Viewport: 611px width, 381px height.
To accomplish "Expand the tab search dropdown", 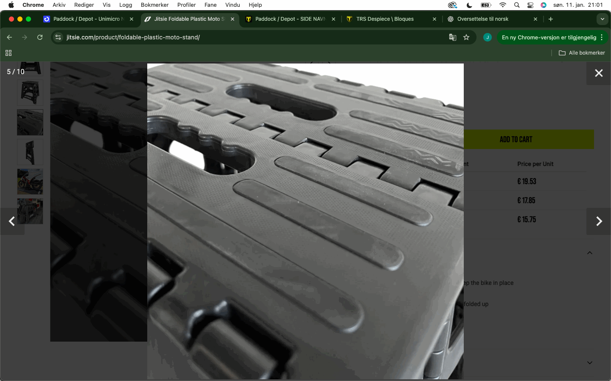I will (602, 19).
